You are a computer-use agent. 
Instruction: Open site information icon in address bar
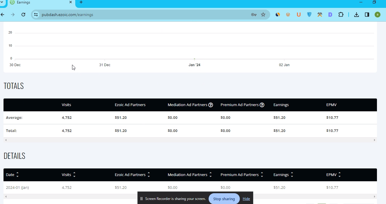click(36, 15)
